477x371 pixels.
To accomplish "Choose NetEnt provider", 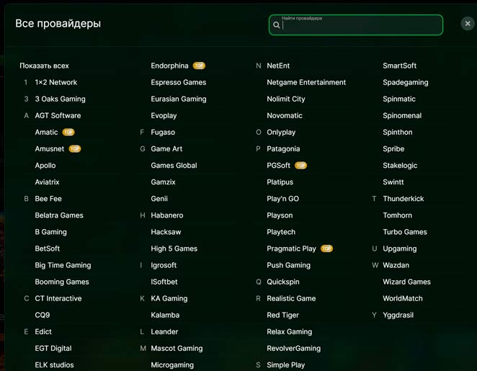I will 278,66.
